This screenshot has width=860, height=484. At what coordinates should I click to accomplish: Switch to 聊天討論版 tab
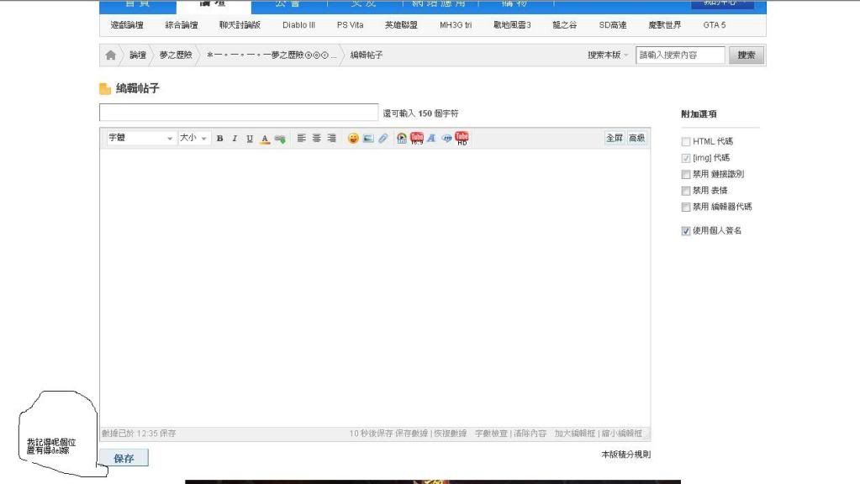239,25
